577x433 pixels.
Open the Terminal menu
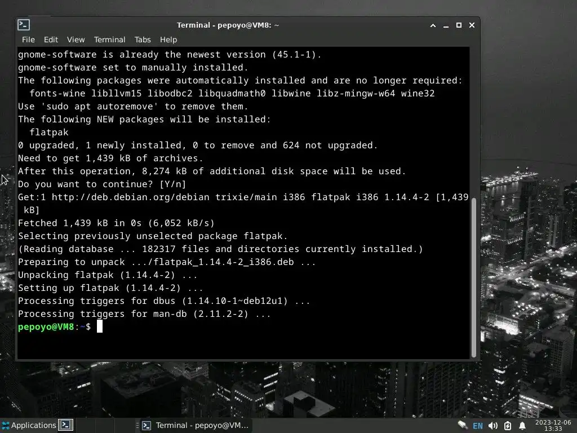tap(109, 39)
